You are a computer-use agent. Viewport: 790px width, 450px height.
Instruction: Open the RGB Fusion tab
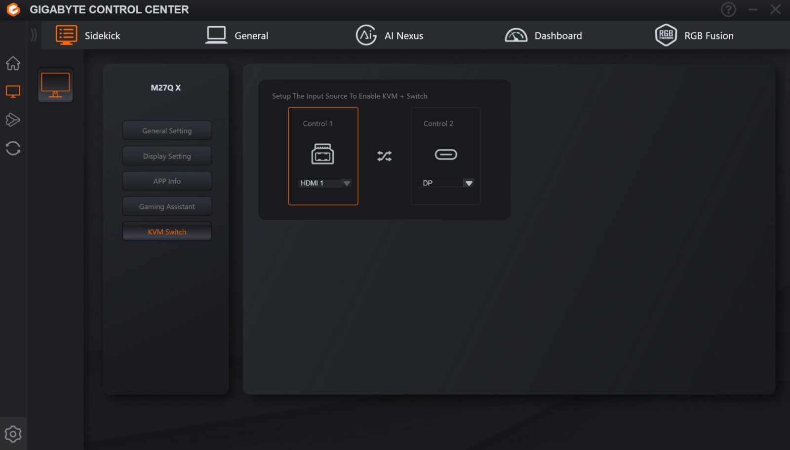(x=694, y=36)
